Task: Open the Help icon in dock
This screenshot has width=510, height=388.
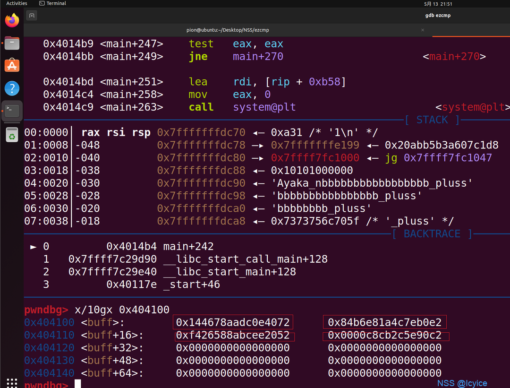Action: [x=12, y=88]
